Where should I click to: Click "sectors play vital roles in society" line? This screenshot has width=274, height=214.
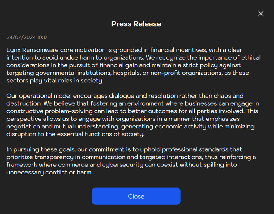coord(55,81)
